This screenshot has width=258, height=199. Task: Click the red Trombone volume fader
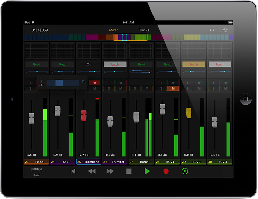point(84,115)
